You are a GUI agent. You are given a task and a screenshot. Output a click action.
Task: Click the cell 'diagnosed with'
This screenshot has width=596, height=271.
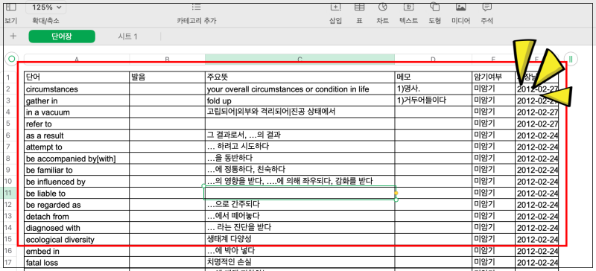point(77,228)
